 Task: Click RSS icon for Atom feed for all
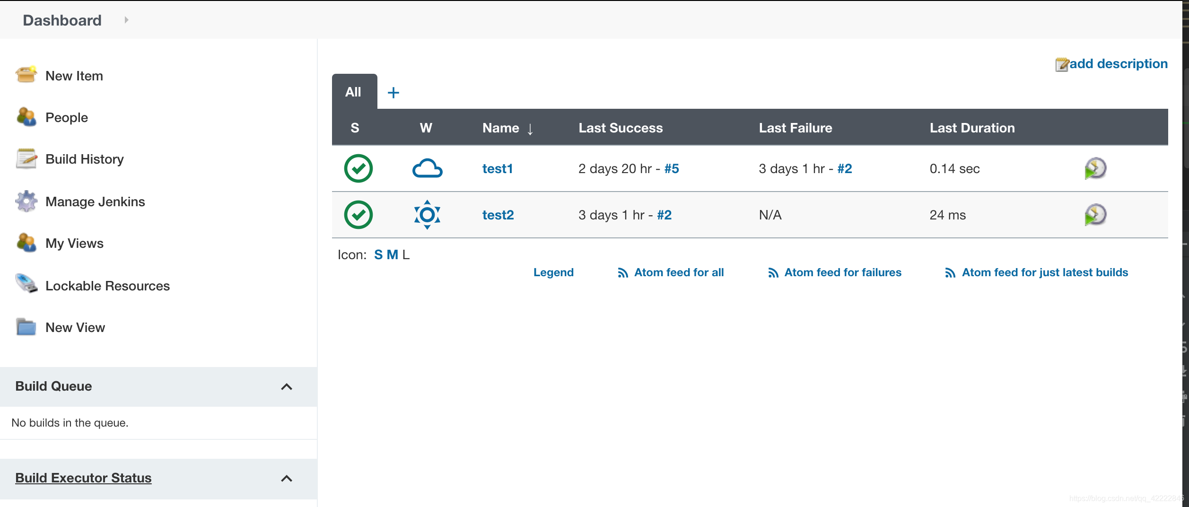623,273
